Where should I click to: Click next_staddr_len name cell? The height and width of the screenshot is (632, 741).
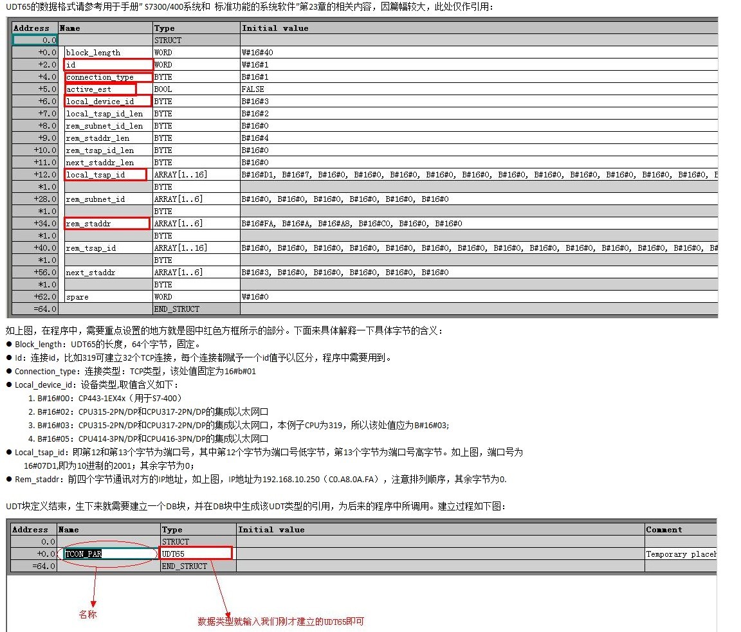[108, 163]
